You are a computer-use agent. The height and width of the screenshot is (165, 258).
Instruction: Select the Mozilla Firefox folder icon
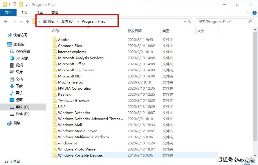click(x=55, y=82)
